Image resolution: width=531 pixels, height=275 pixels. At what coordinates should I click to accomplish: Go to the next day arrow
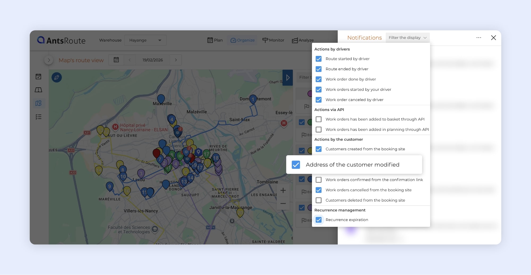tap(176, 60)
